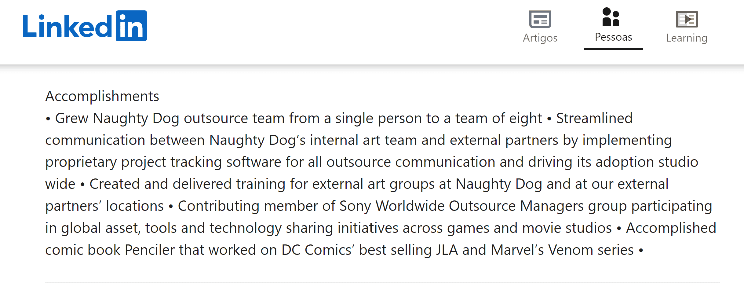Switch to the Artigos tab label
Viewport: 744px width, 286px height.
point(540,38)
